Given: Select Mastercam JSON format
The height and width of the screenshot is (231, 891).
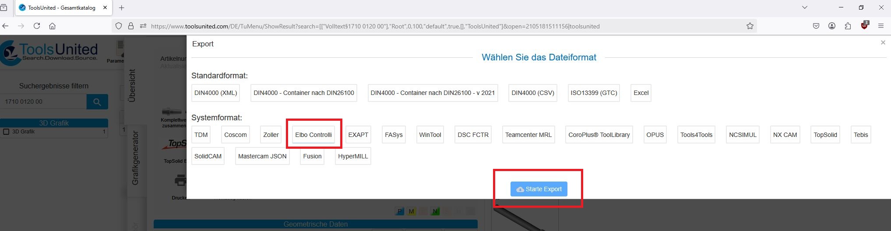Looking at the screenshot, I should pos(262,156).
